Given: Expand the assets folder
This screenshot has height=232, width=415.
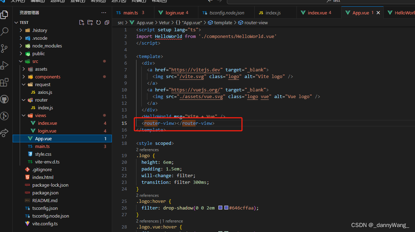Looking at the screenshot, I should pos(24,69).
